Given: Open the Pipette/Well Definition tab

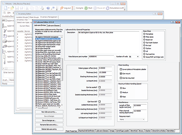Looking at the screenshot, I should click(87, 131).
